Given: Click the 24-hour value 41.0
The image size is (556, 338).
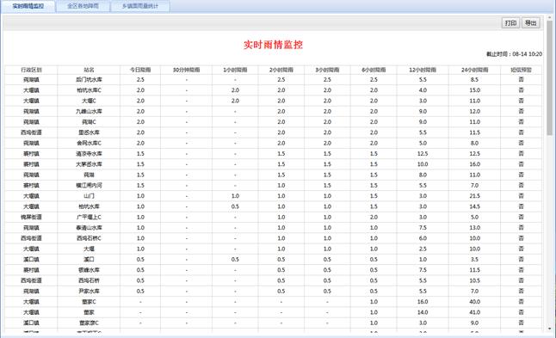Looking at the screenshot, I should coord(475,312).
